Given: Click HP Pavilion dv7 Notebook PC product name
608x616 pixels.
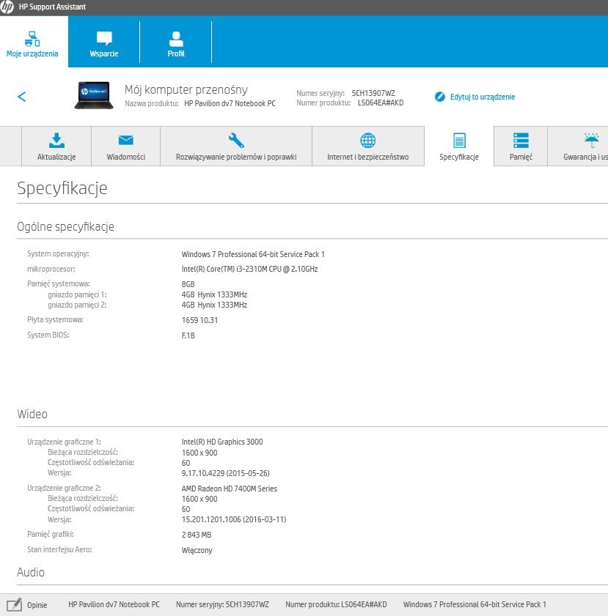Looking at the screenshot, I should (230, 103).
